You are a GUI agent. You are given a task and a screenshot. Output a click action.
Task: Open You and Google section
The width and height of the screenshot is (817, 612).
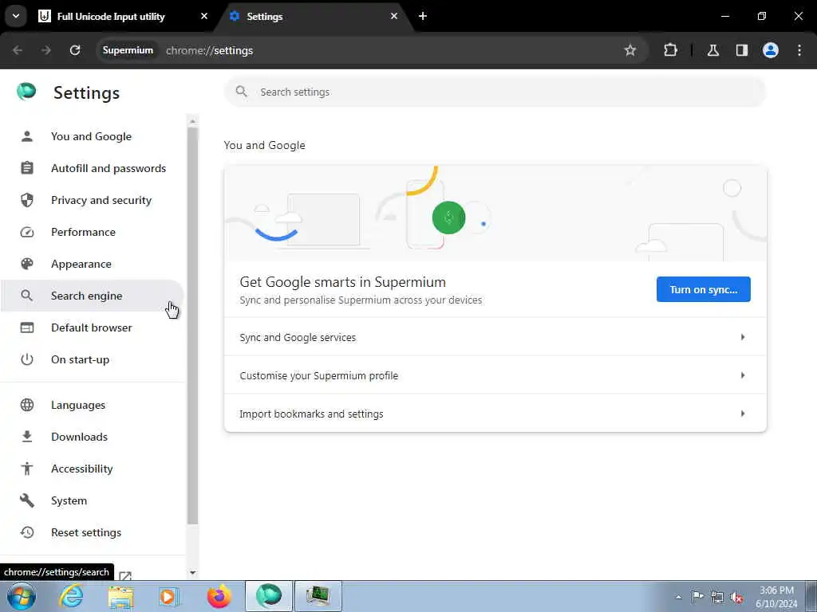pos(92,136)
